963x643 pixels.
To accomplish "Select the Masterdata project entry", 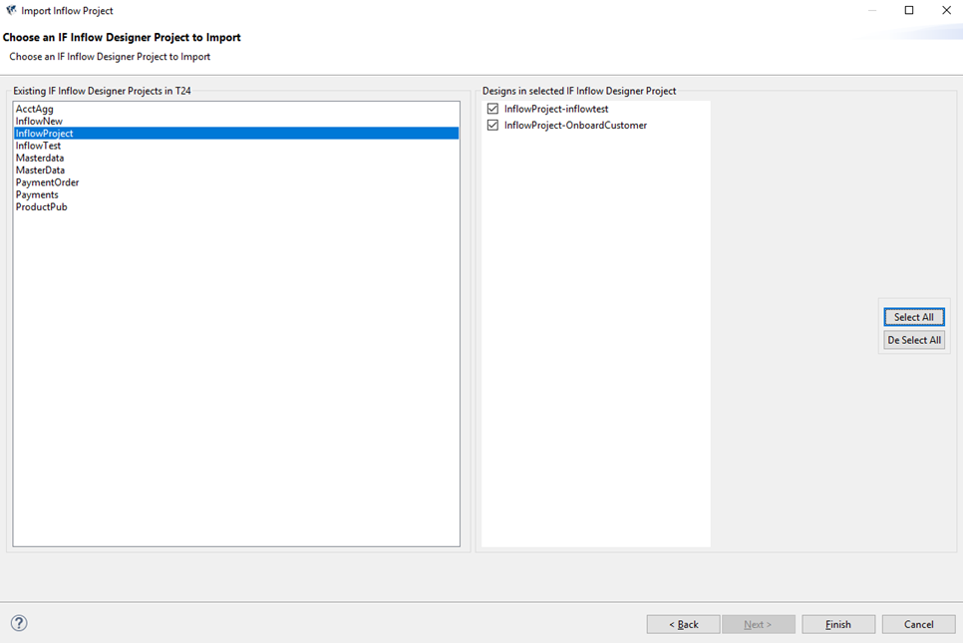I will (40, 159).
